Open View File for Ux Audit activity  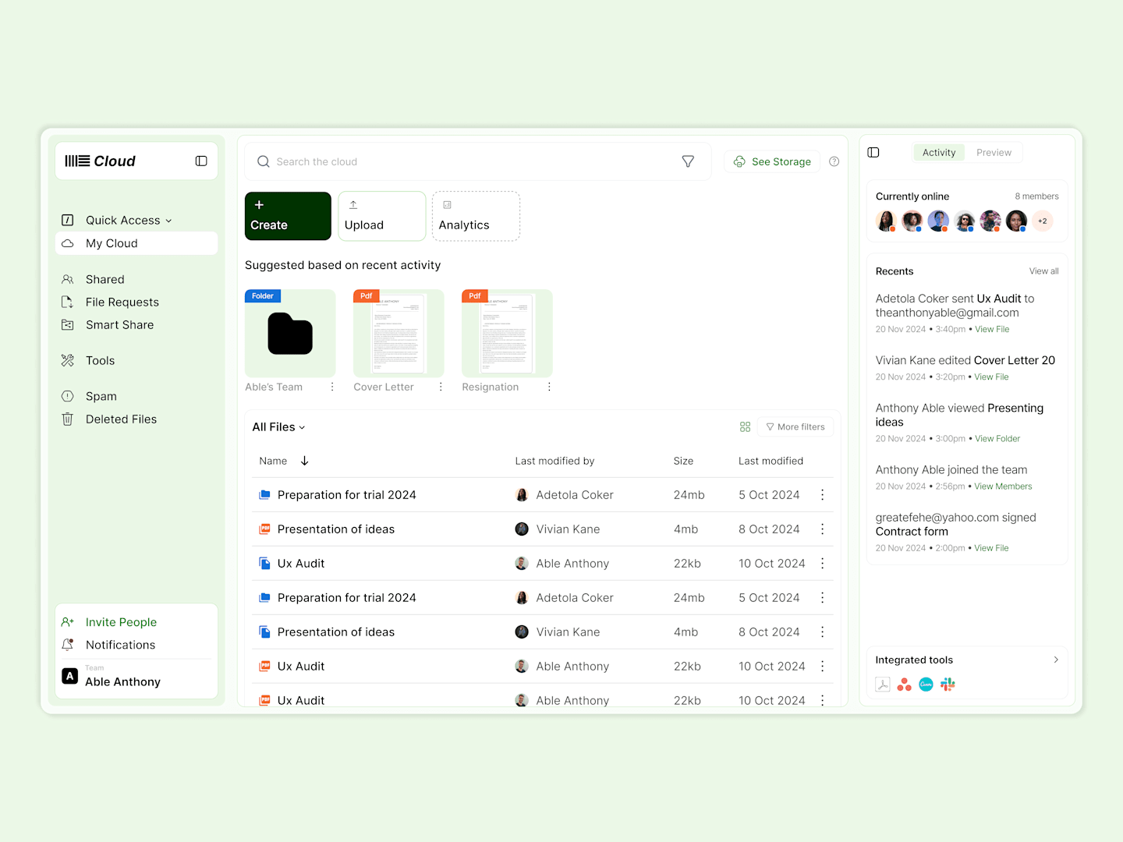coord(992,330)
